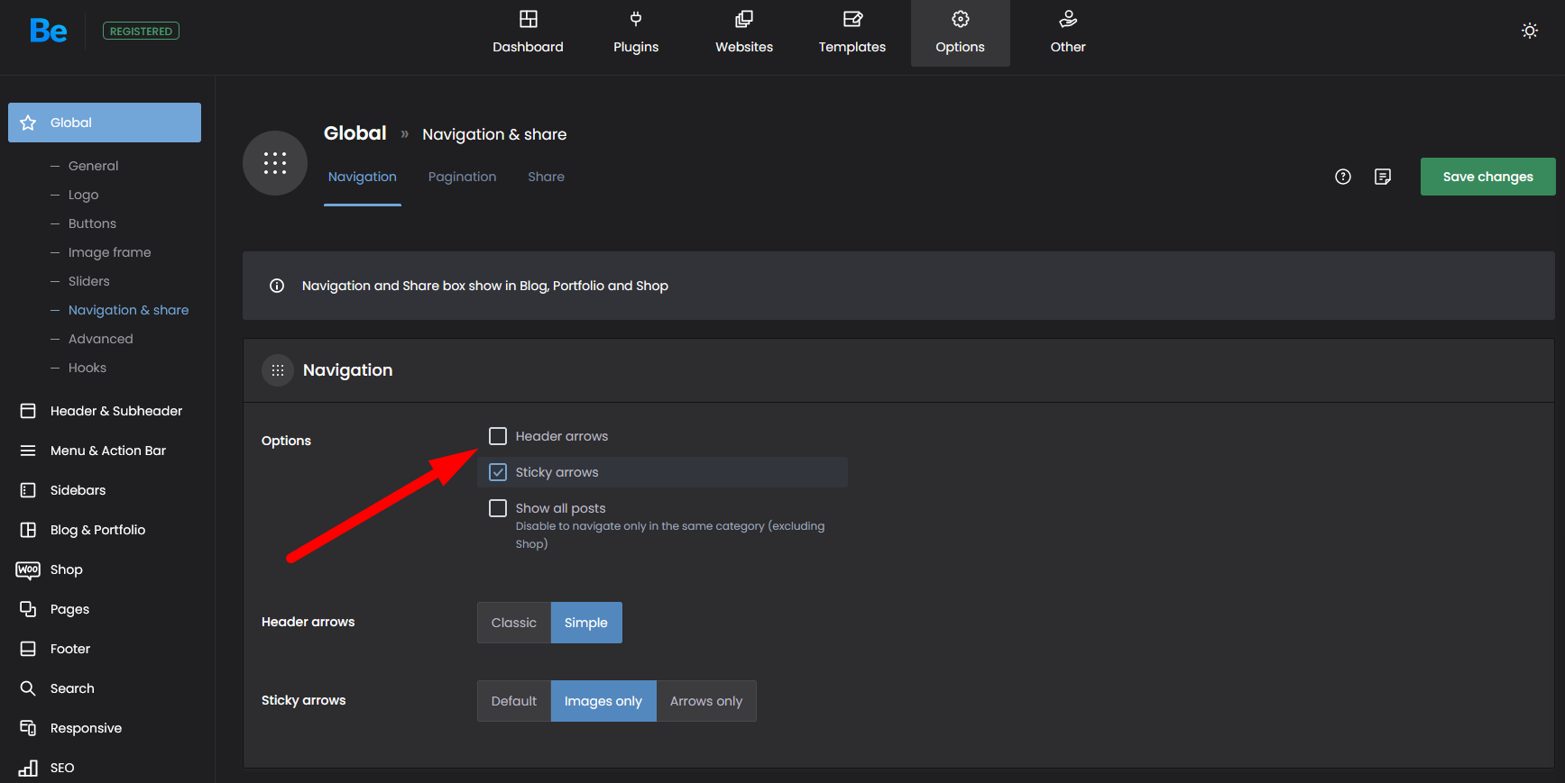Switch to the Pagination tab
This screenshot has width=1565, height=783.
pos(463,177)
